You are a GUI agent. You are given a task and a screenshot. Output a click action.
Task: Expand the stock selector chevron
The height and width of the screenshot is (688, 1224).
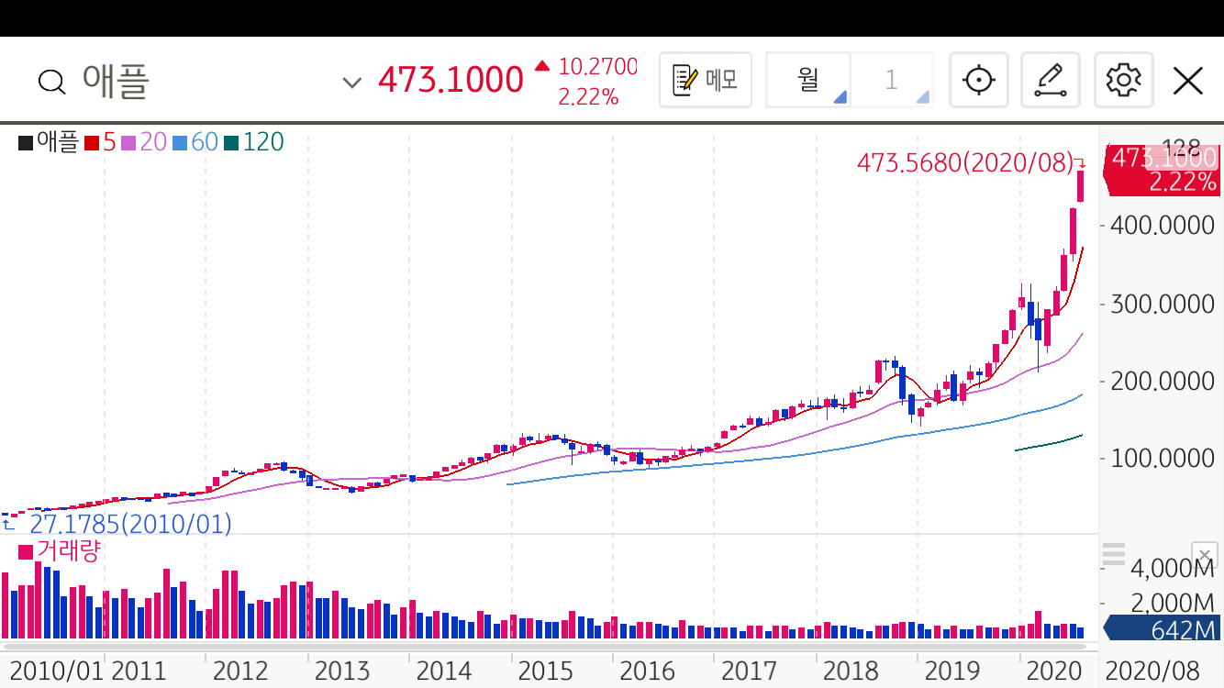click(x=351, y=83)
